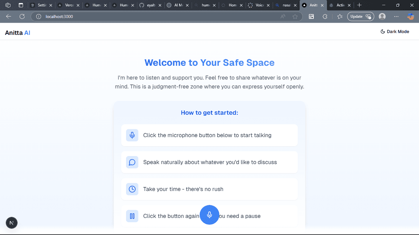Click the speech bubble icon in instructions

pos(132,162)
